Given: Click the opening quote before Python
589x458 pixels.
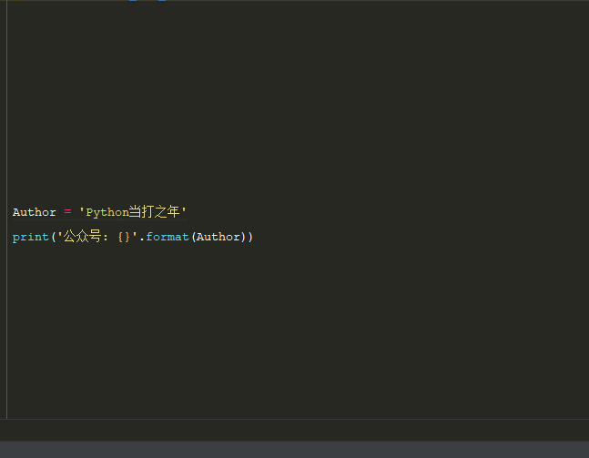Looking at the screenshot, I should click(82, 209).
